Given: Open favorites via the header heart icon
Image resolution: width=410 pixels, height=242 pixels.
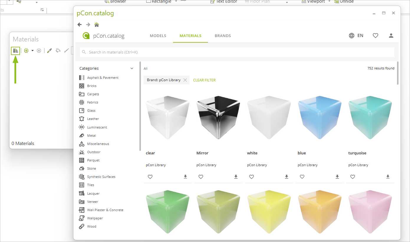Looking at the screenshot, I should point(376,36).
